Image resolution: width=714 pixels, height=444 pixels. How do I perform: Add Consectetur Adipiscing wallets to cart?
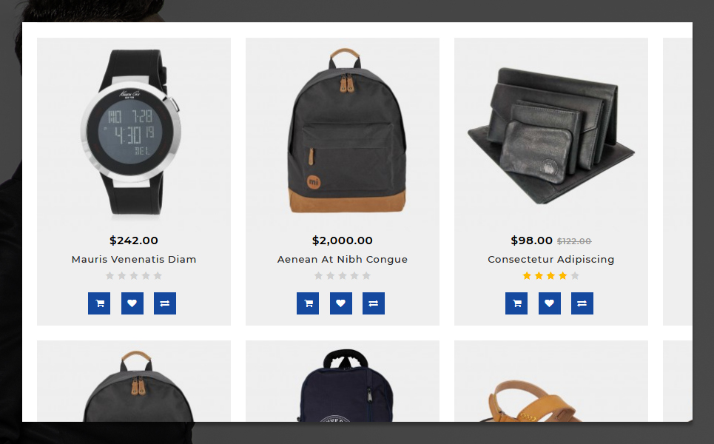click(x=516, y=303)
